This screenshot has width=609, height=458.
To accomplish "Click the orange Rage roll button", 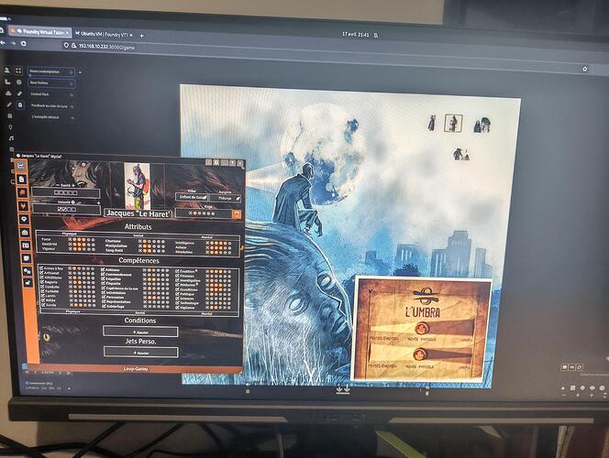I will [x=237, y=214].
